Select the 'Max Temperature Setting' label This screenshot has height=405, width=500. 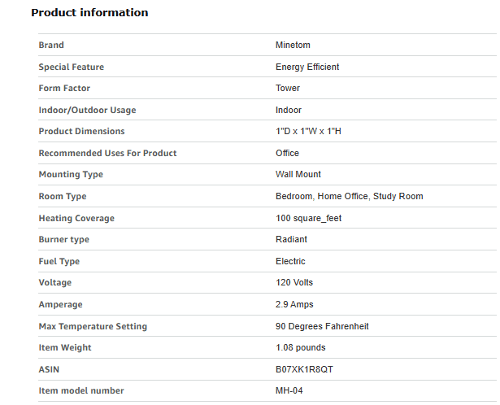point(93,327)
